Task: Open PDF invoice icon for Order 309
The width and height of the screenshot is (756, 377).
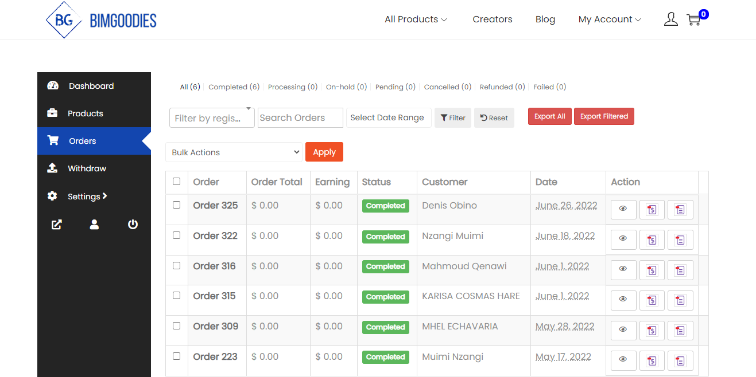Action: pyautogui.click(x=652, y=331)
